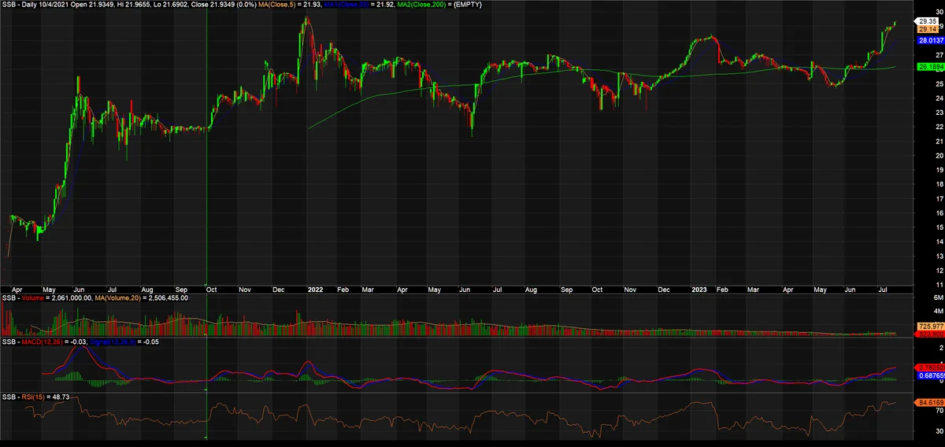Click the blue 0.687655 MACD signal value tag

(x=930, y=376)
